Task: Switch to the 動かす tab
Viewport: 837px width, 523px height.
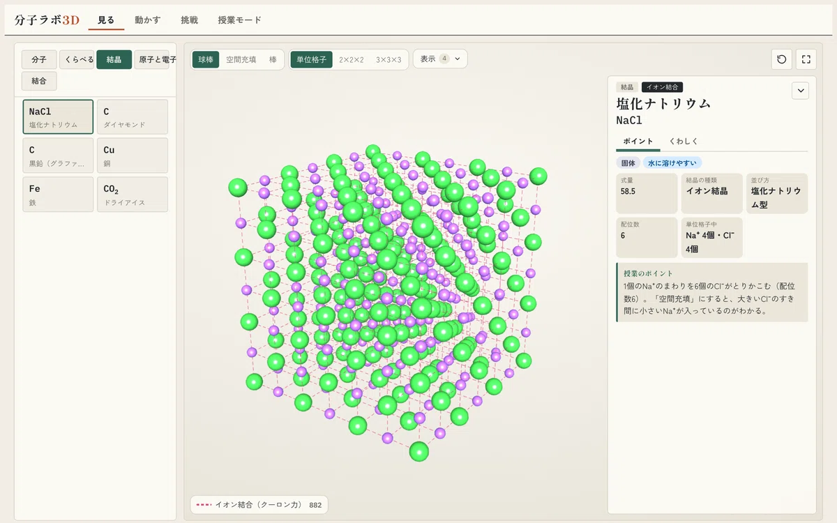Action: [x=147, y=20]
